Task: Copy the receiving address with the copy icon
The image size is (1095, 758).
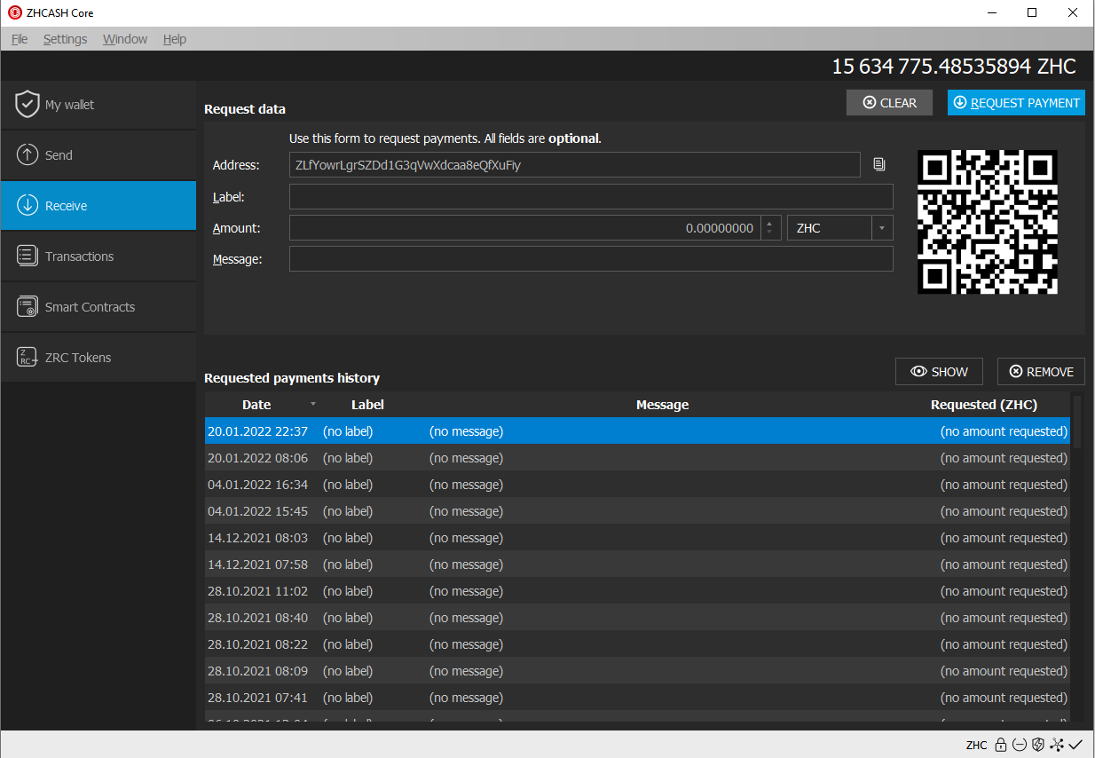Action: [x=878, y=165]
